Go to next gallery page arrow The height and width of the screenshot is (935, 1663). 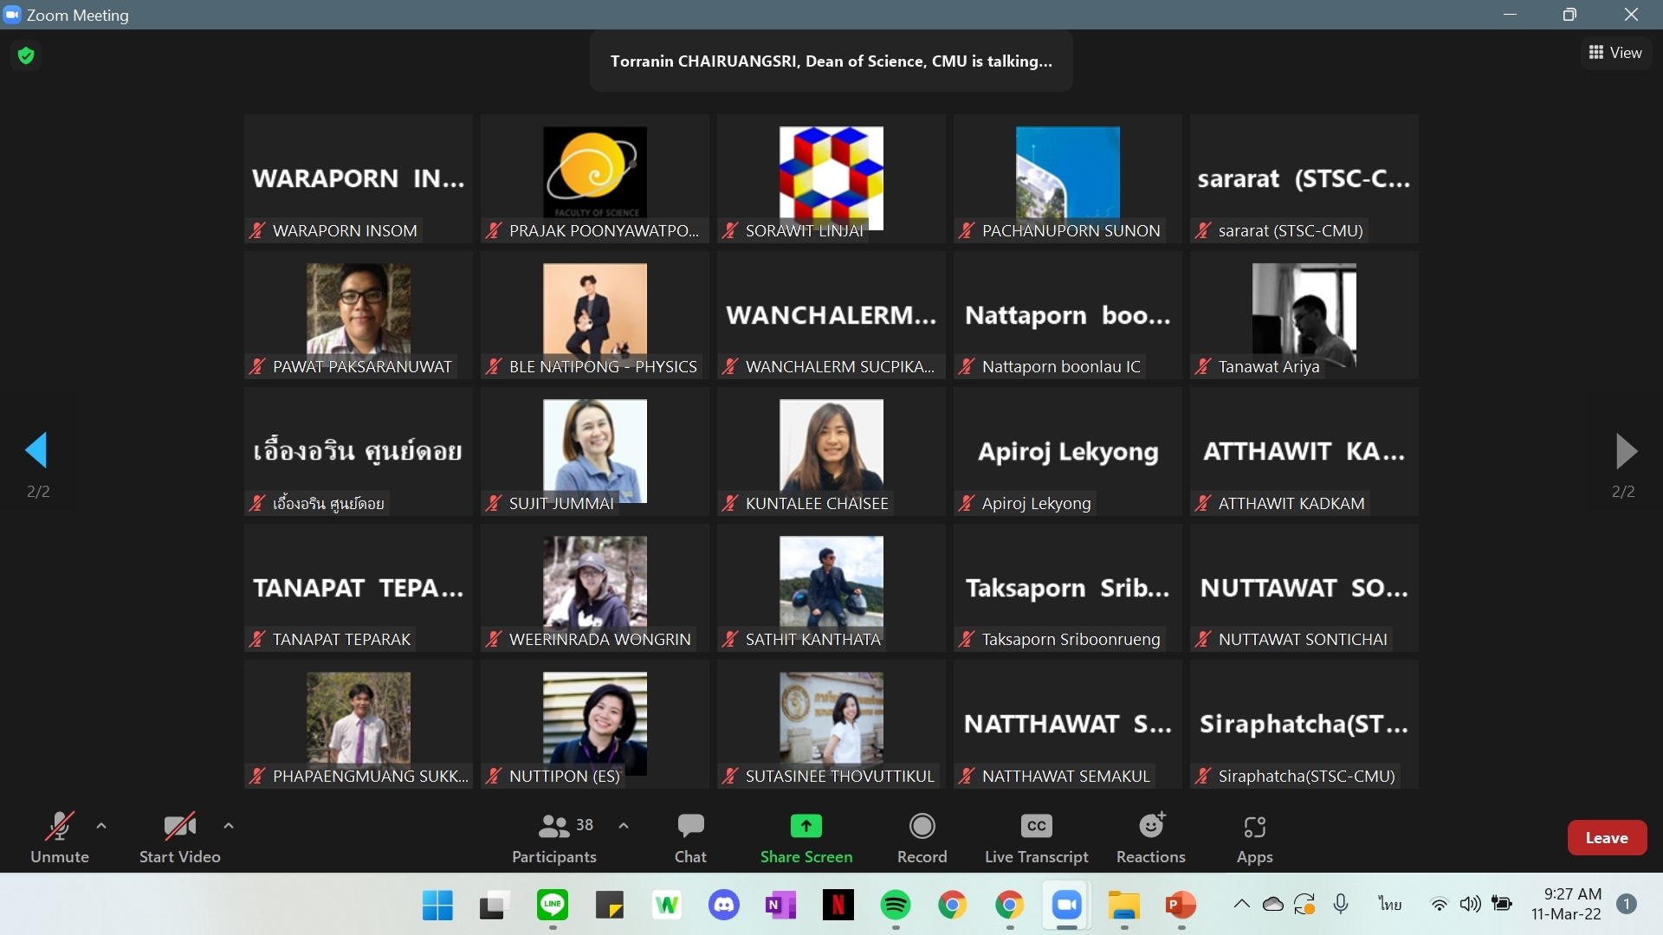click(1626, 450)
